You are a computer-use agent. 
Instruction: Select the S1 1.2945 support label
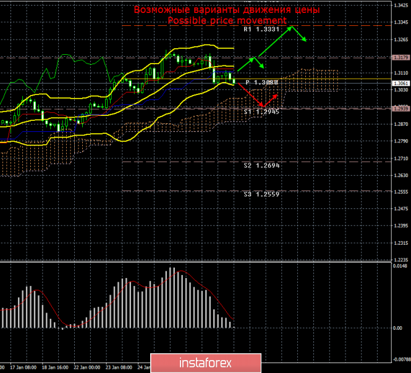tap(262, 112)
